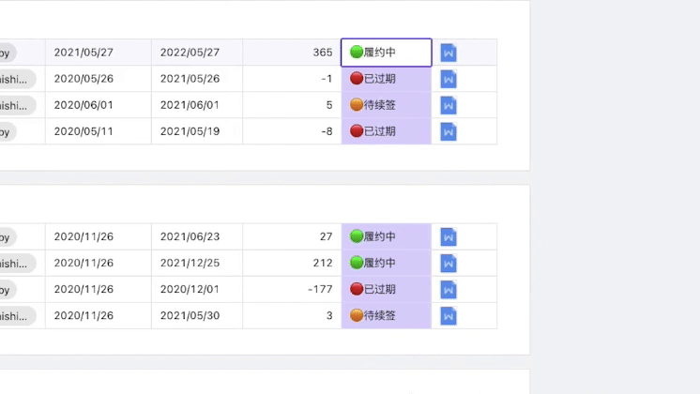Image resolution: width=700 pixels, height=394 pixels.
Task: Open the document file in the -8 day row
Action: 449,131
